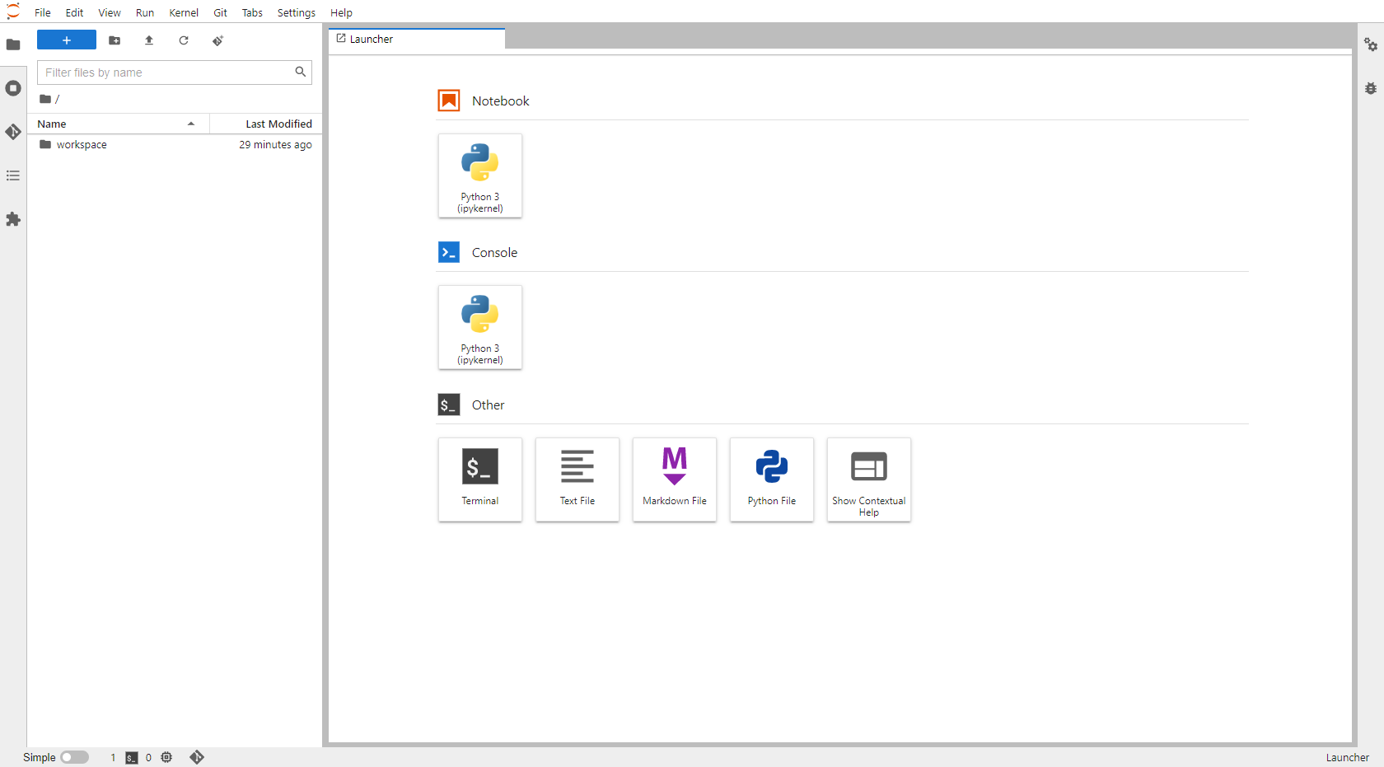
Task: Launch a Python 3 console
Action: point(480,327)
